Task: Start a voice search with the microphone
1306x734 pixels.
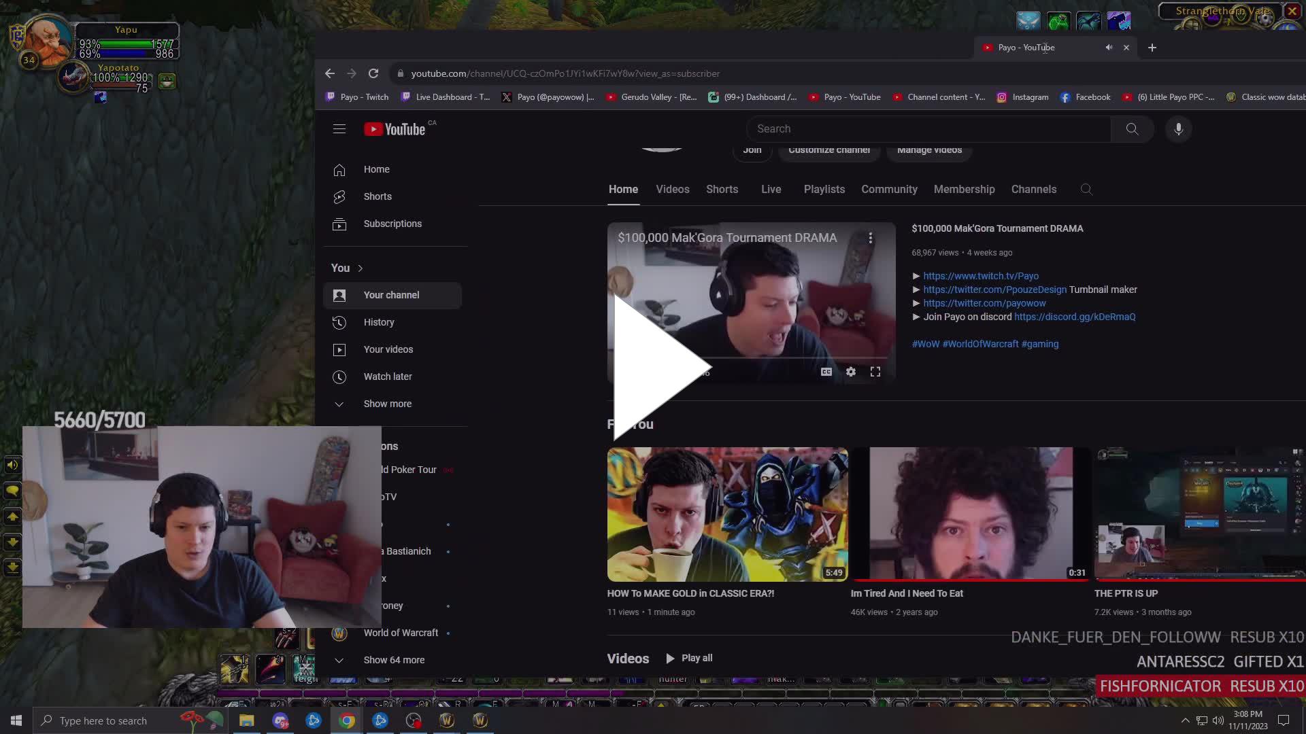Action: 1179,128
